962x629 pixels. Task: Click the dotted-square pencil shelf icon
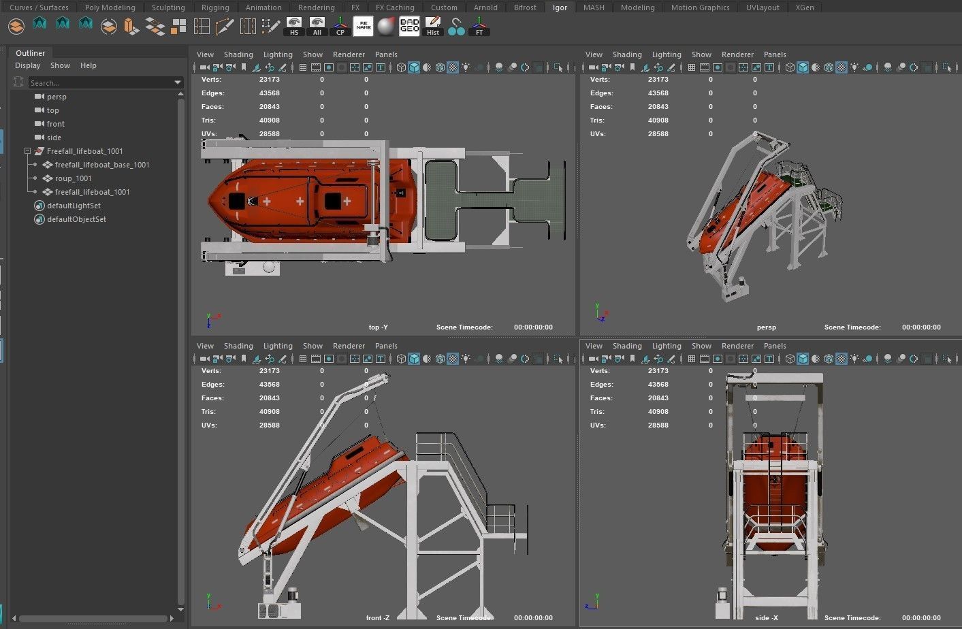click(271, 27)
